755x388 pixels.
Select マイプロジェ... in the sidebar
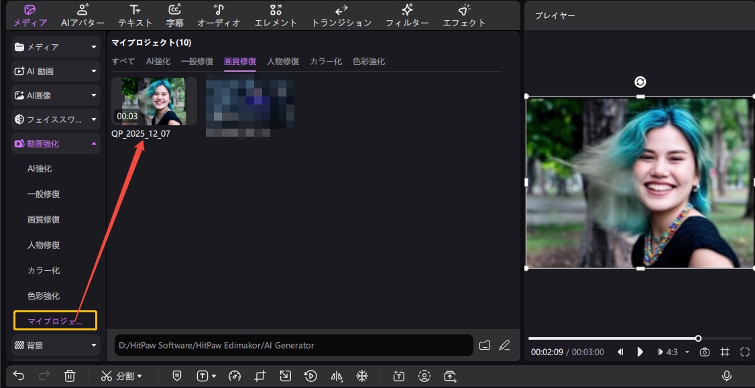[56, 320]
